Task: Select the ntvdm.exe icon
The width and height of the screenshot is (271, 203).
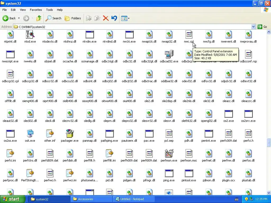Action: click(x=89, y=34)
